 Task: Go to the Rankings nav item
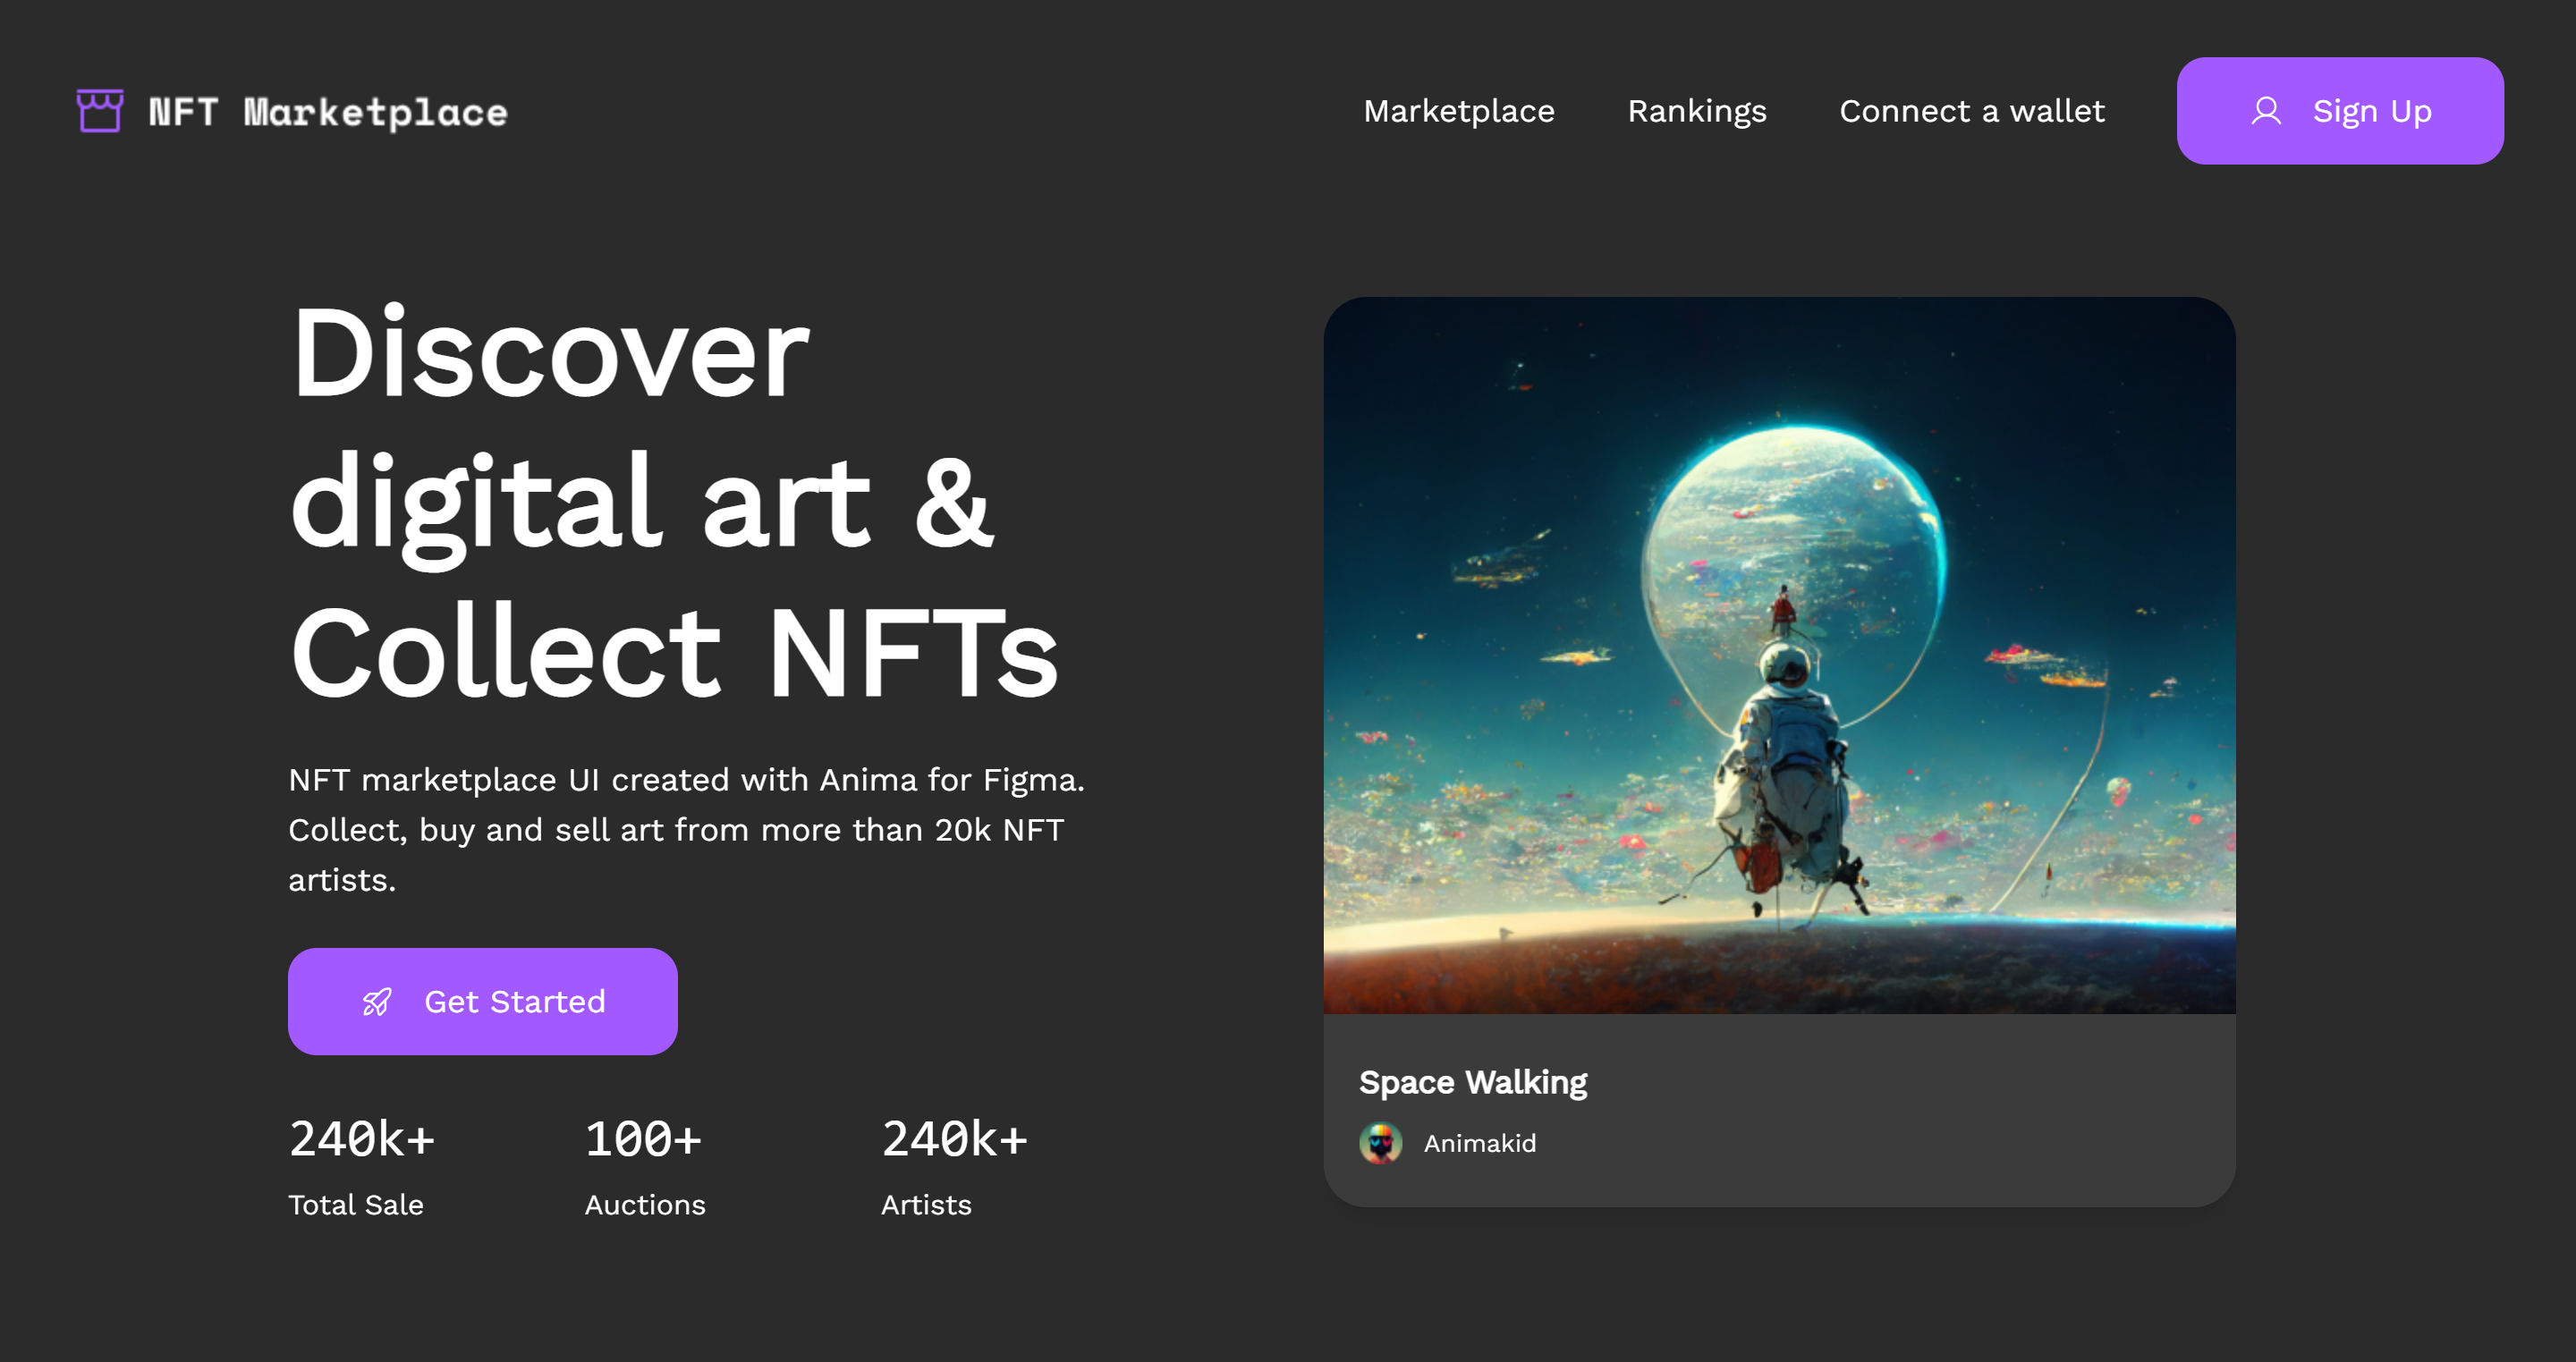coord(1697,111)
